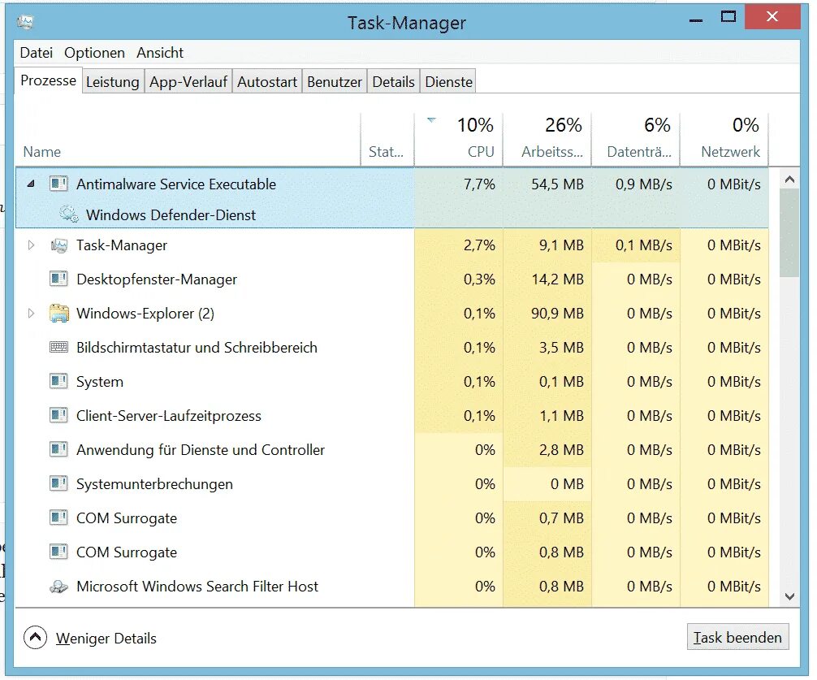Click the 1,1 MB memory value
Screen dimensions: 817x680
point(561,416)
